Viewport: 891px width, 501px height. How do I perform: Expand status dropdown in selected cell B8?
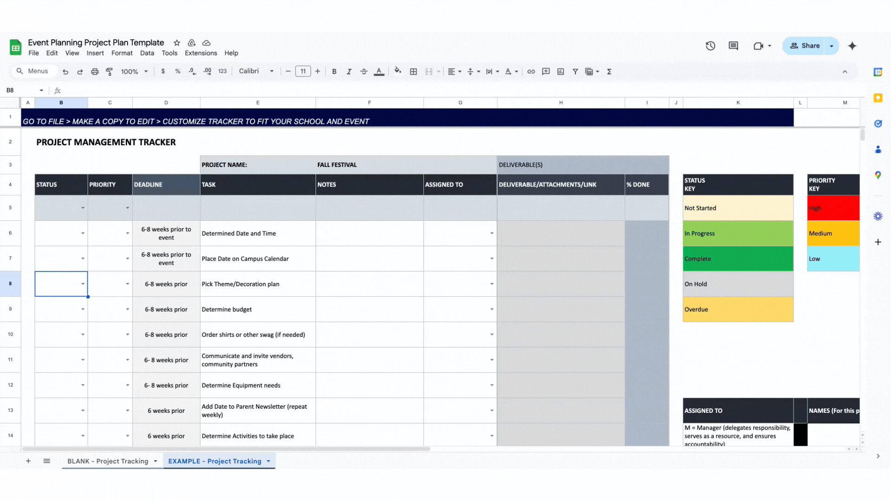point(83,284)
